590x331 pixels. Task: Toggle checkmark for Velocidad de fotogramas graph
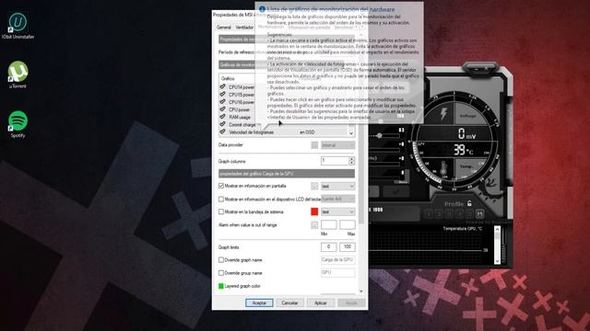(222, 131)
